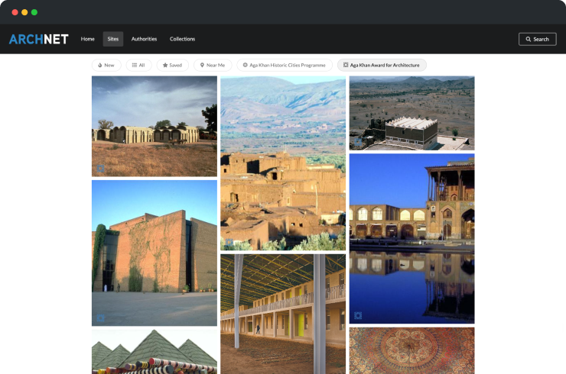The height and width of the screenshot is (374, 566).
Task: Click the flame icon in New chip
Action: click(100, 66)
